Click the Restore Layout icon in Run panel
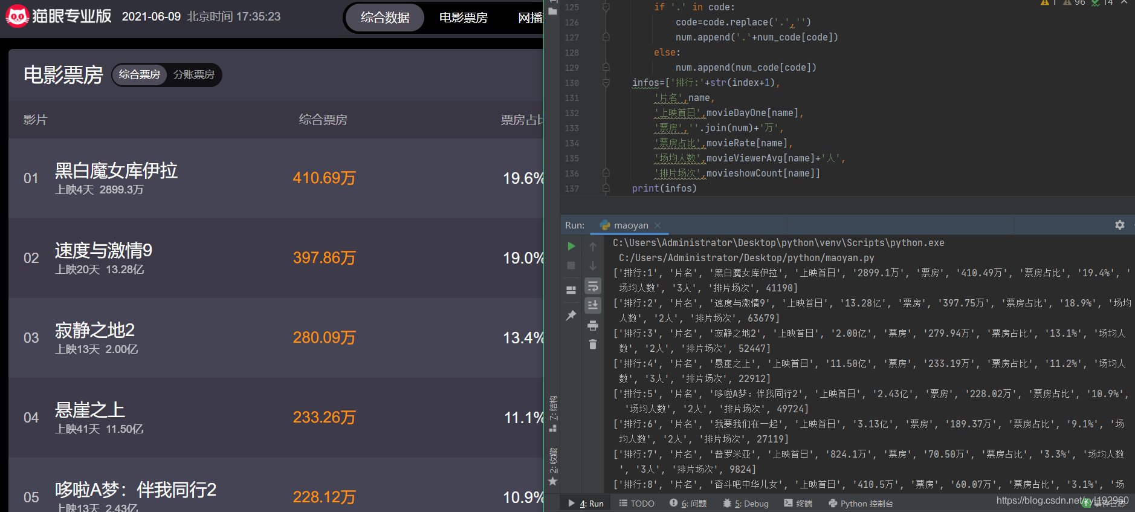The image size is (1135, 512). click(571, 290)
